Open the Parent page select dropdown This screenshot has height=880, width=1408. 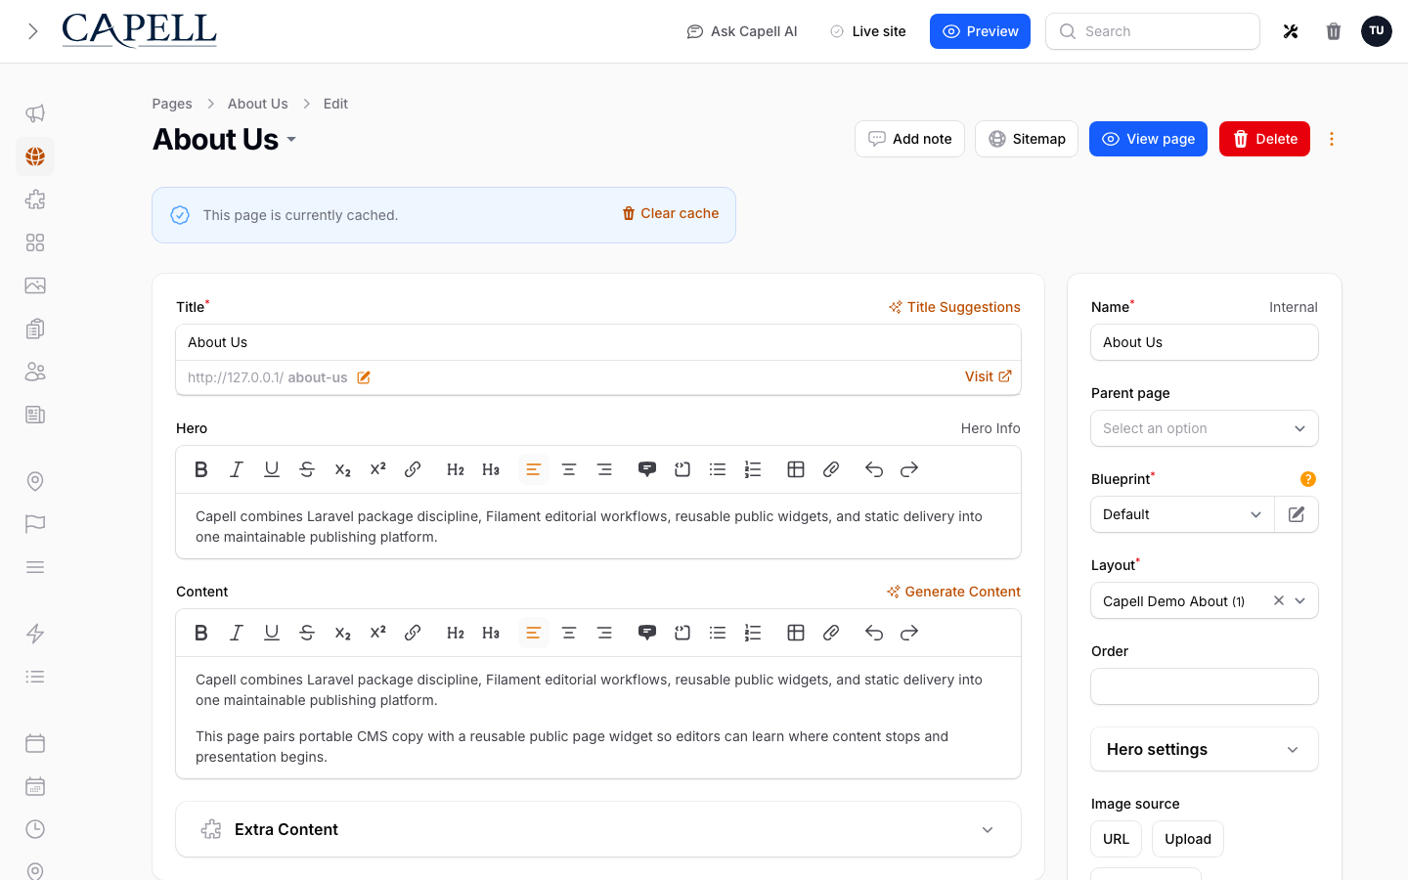pyautogui.click(x=1205, y=428)
